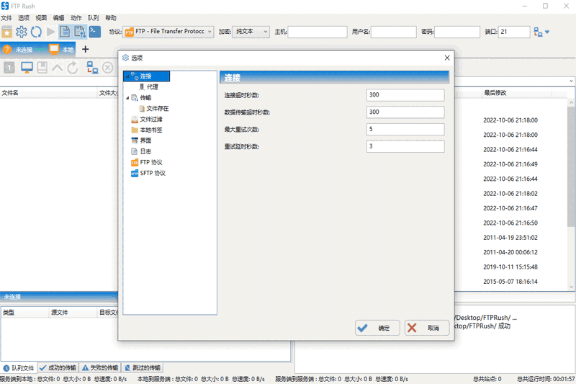
Task: Click the grey number 1 pane icon
Action: coord(9,68)
